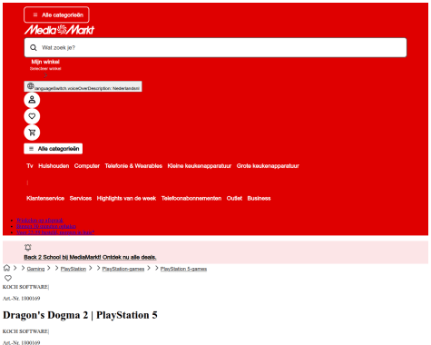Follow 'Binnen 30 minuten ophalen' link
This screenshot has width=431, height=345.
pyautogui.click(x=46, y=226)
